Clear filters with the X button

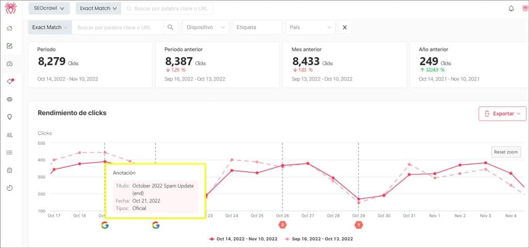[x=345, y=27]
